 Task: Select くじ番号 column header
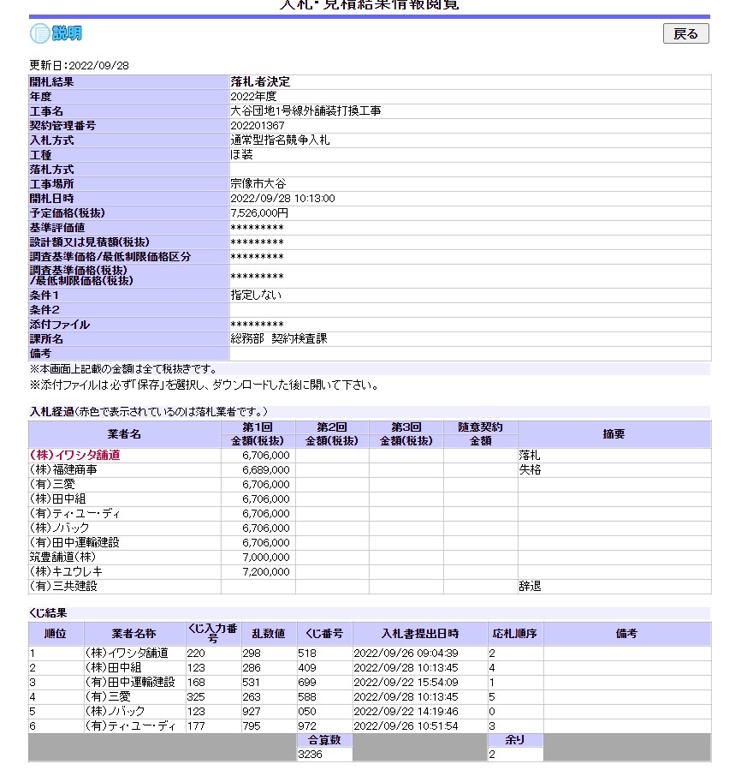pos(324,634)
